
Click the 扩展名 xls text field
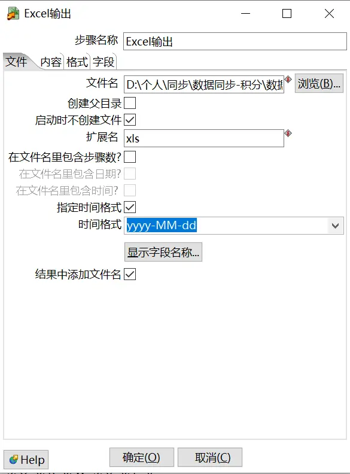click(x=203, y=138)
